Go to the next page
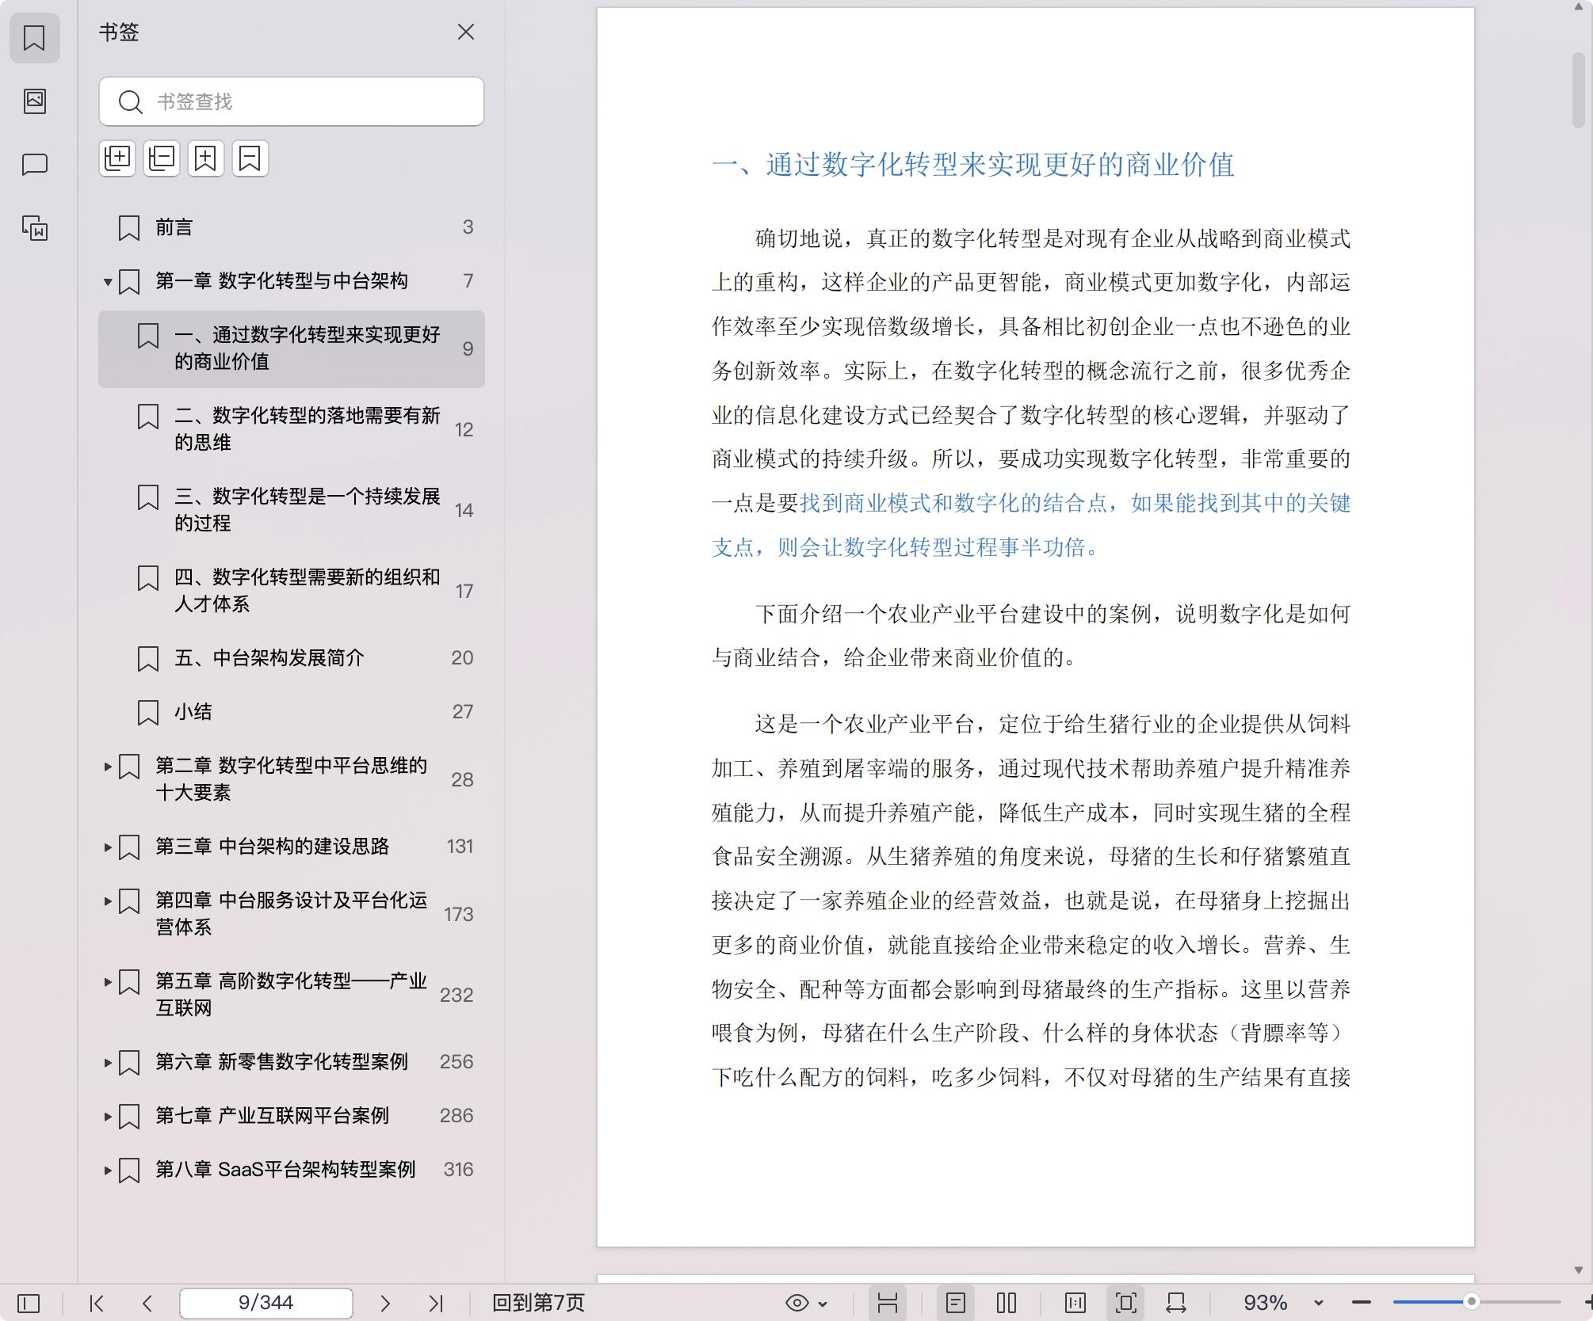1593x1321 pixels. [x=385, y=1303]
